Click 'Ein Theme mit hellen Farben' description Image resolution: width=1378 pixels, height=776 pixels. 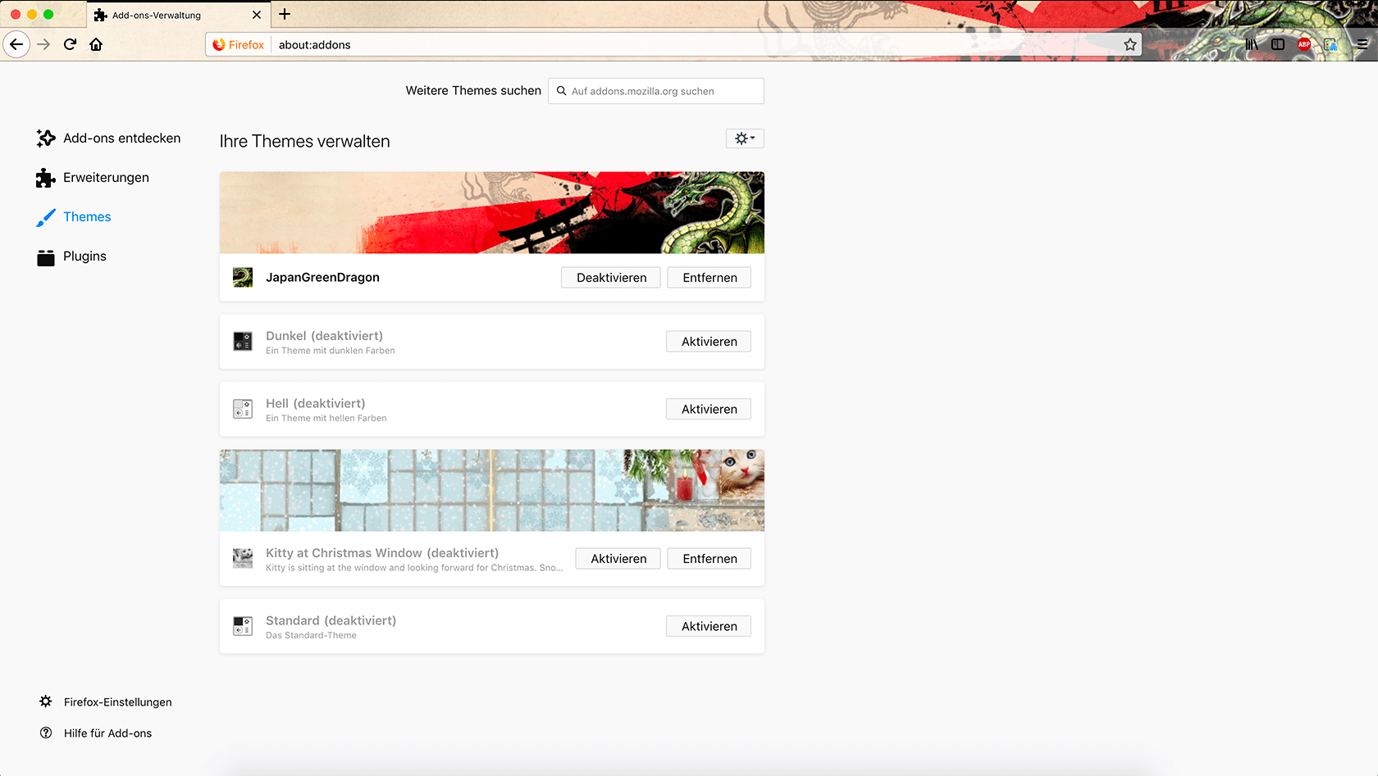coord(326,418)
